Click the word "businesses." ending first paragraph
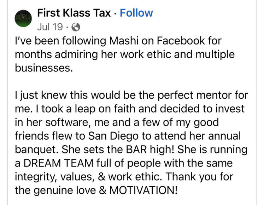Screen dimensions: 264x205 tap(43, 68)
